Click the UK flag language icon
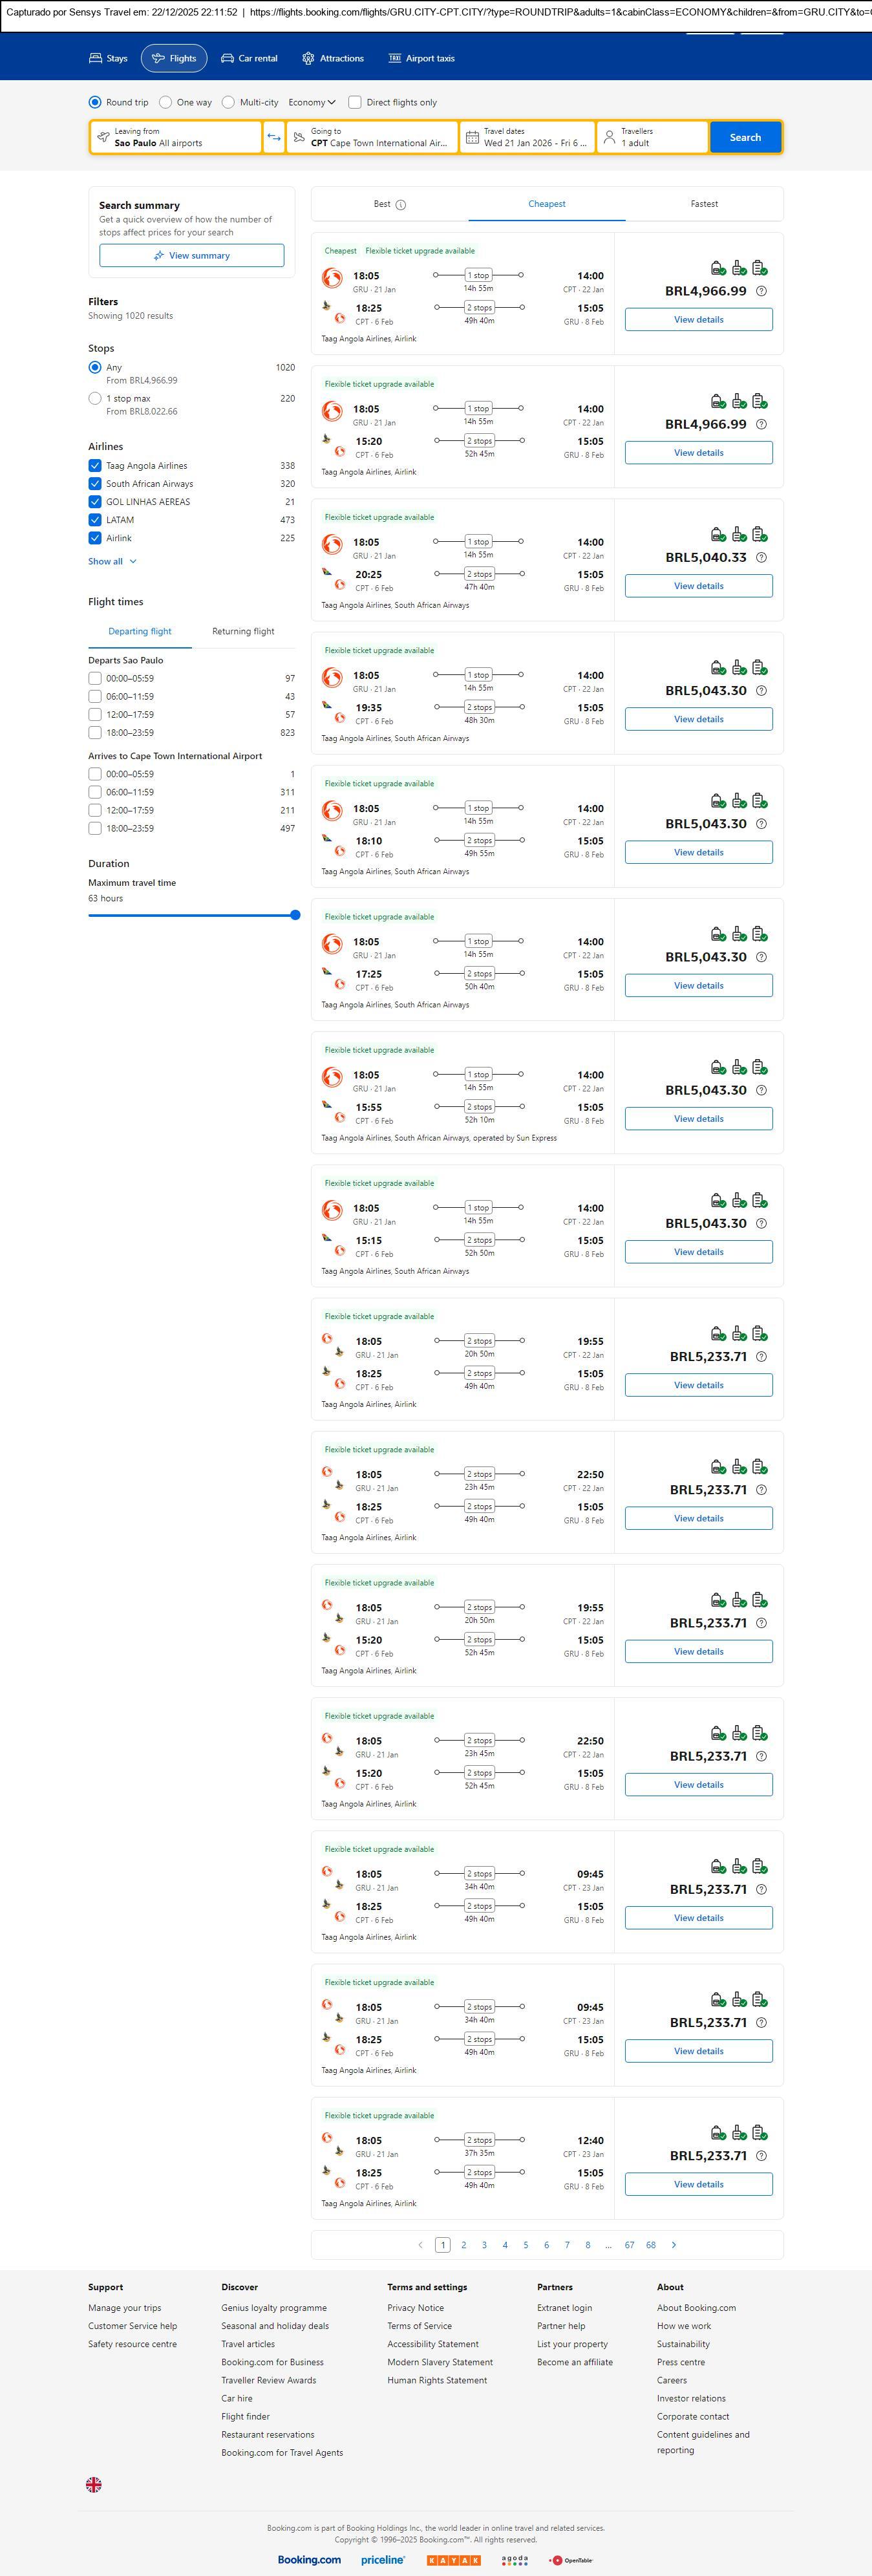Viewport: 872px width, 2576px height. click(x=94, y=2484)
